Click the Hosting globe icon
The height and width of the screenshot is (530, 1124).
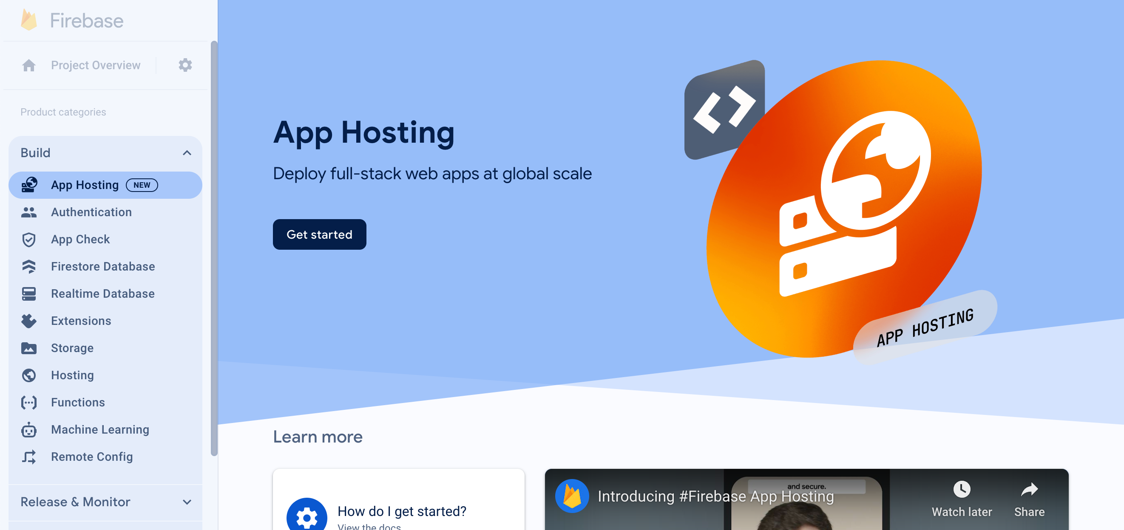29,375
